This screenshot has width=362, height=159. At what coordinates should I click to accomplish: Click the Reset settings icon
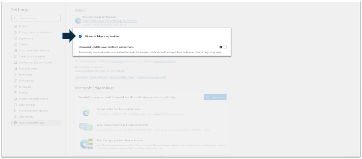[x=15, y=105]
